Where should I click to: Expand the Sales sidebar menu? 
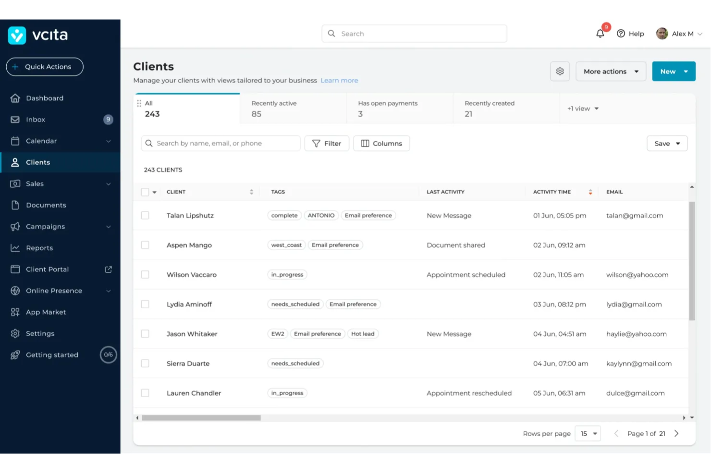(x=35, y=183)
